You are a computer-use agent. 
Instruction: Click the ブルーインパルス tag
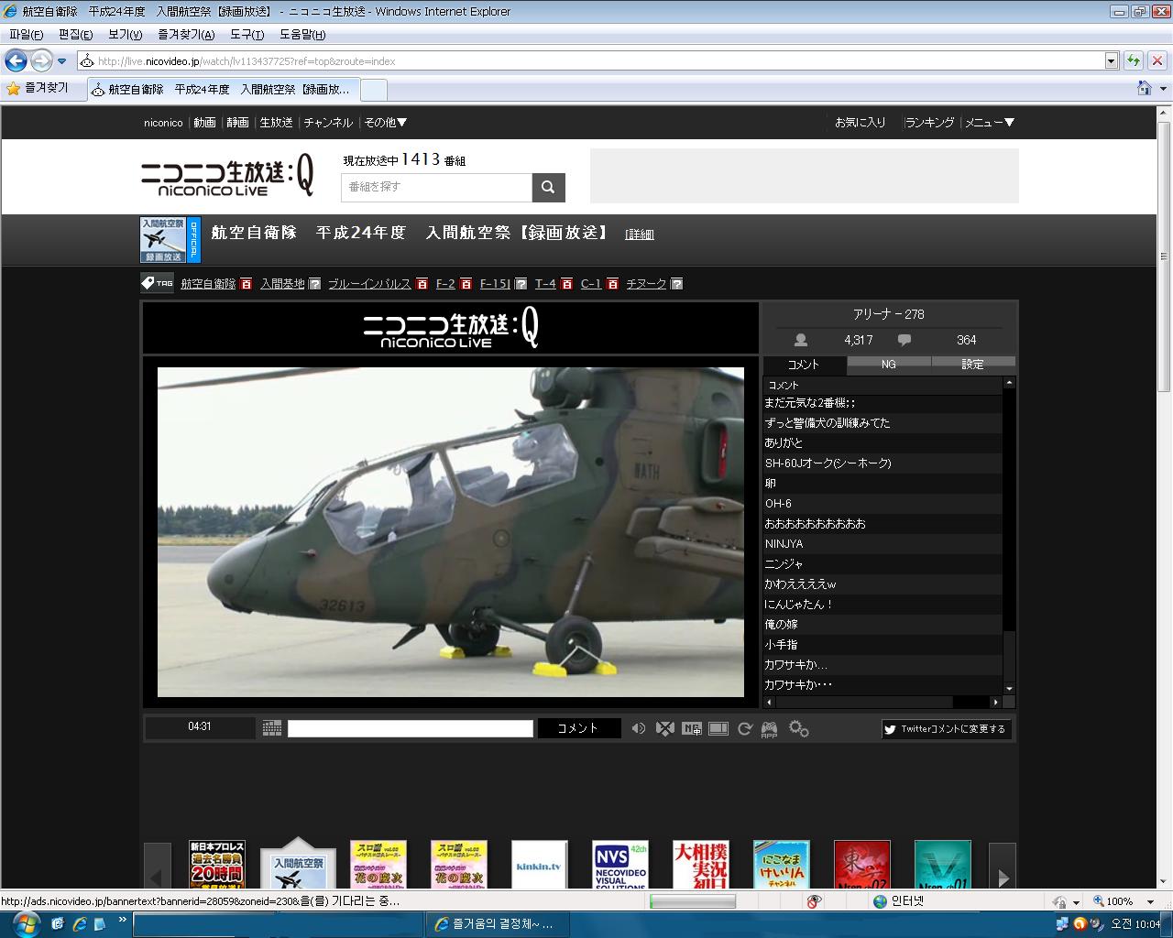(369, 284)
